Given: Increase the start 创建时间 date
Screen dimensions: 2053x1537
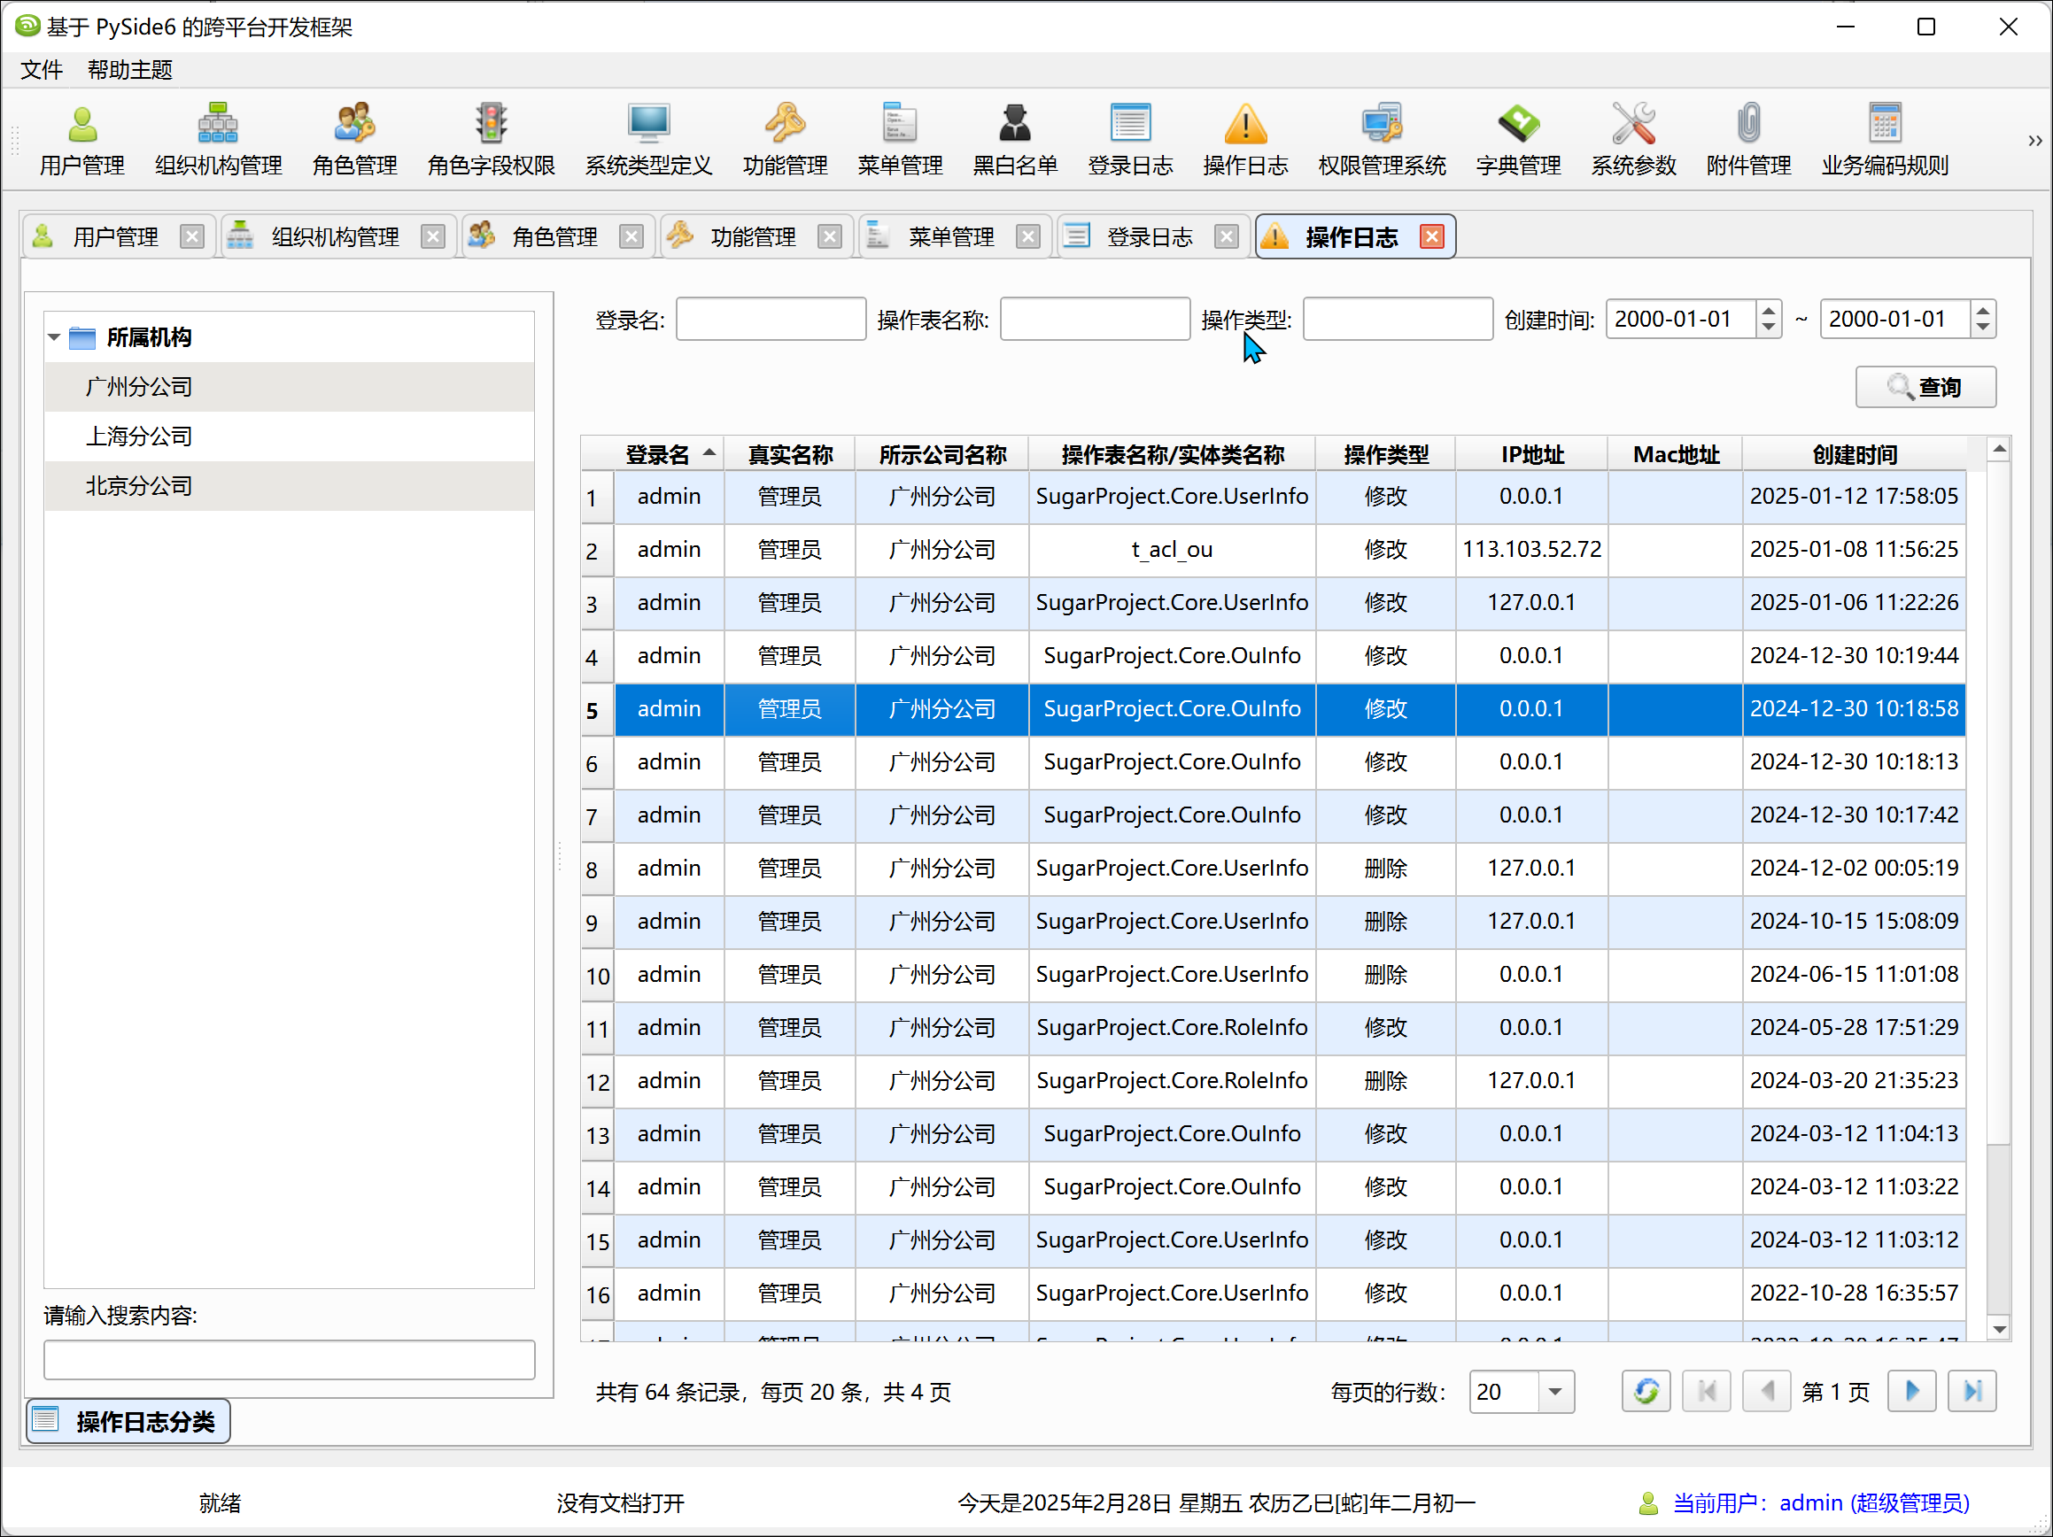Looking at the screenshot, I should click(1768, 311).
